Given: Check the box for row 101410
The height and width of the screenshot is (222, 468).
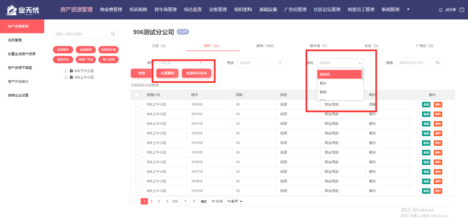Looking at the screenshot, I should [x=137, y=143].
